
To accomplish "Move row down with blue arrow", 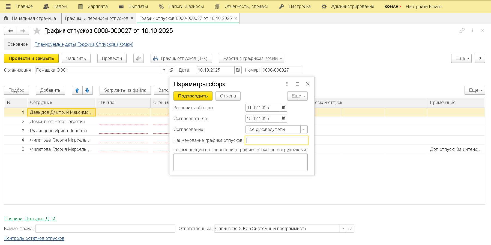I will pyautogui.click(x=87, y=90).
